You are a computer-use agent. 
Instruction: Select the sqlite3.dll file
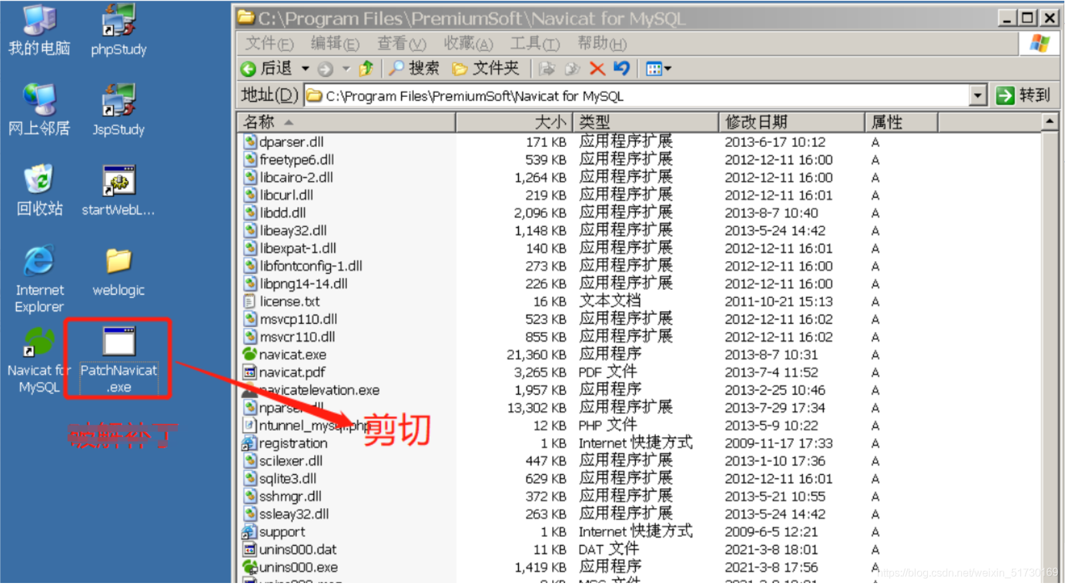click(x=281, y=478)
